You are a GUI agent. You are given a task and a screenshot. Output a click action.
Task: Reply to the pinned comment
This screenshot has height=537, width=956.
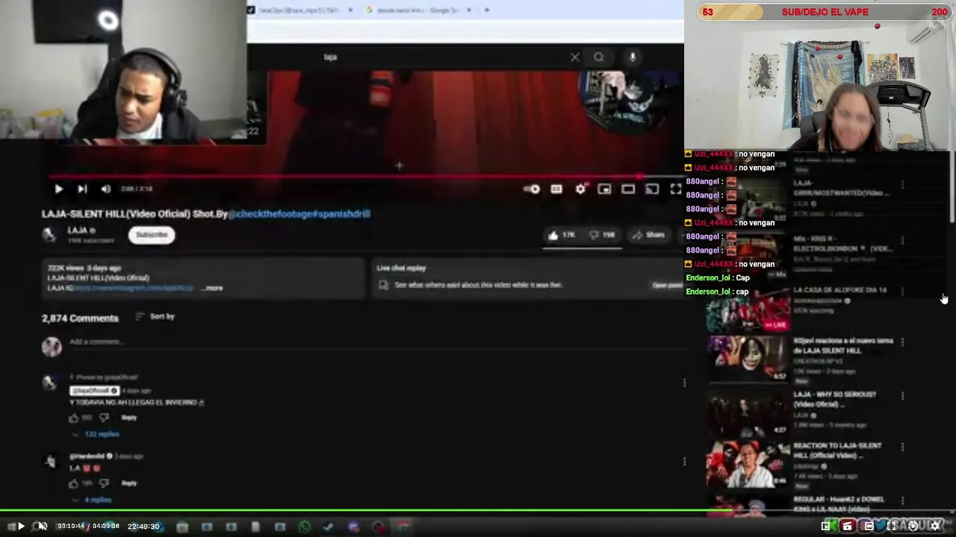[129, 418]
